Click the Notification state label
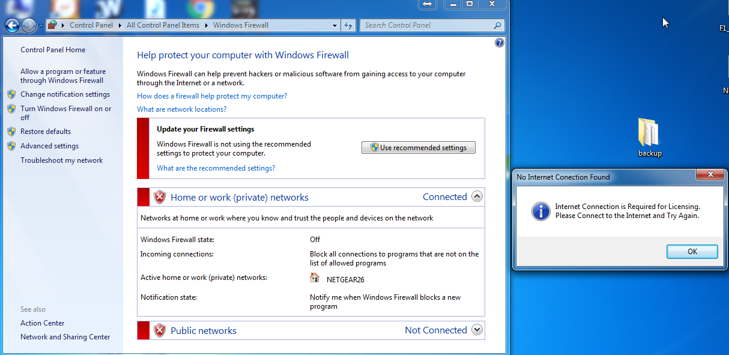 point(169,297)
